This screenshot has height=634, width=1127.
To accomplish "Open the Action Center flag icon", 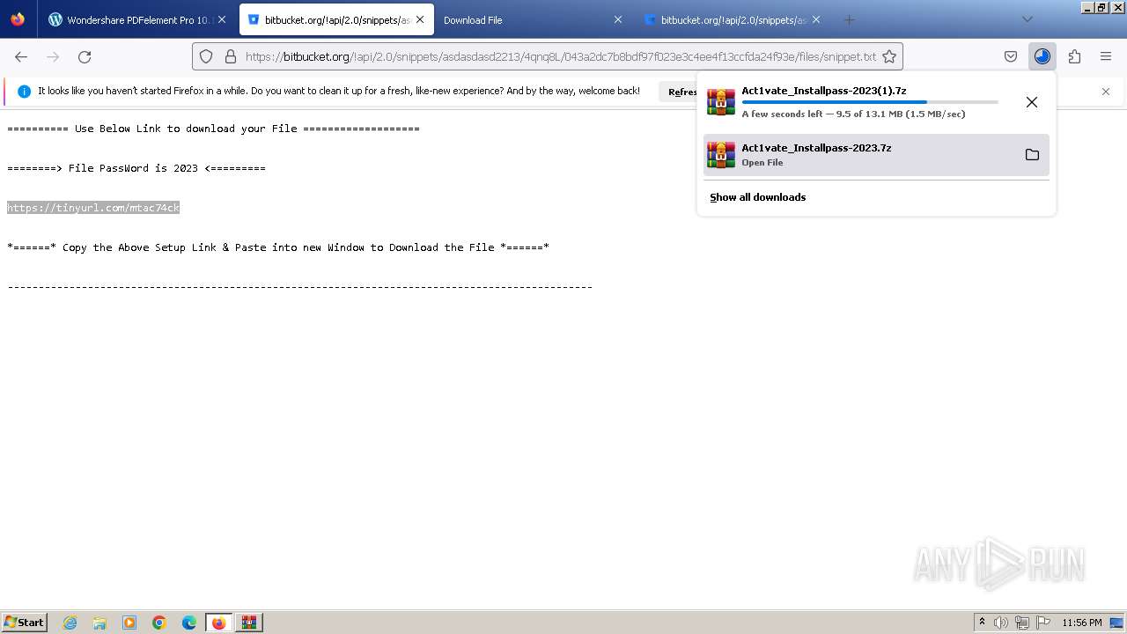I will (1043, 623).
